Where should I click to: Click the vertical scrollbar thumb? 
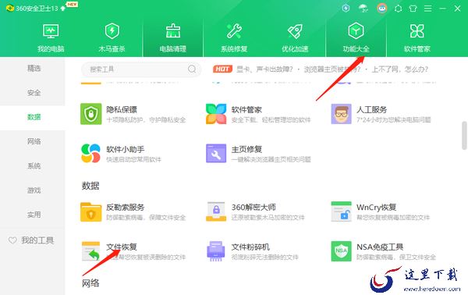point(464,135)
